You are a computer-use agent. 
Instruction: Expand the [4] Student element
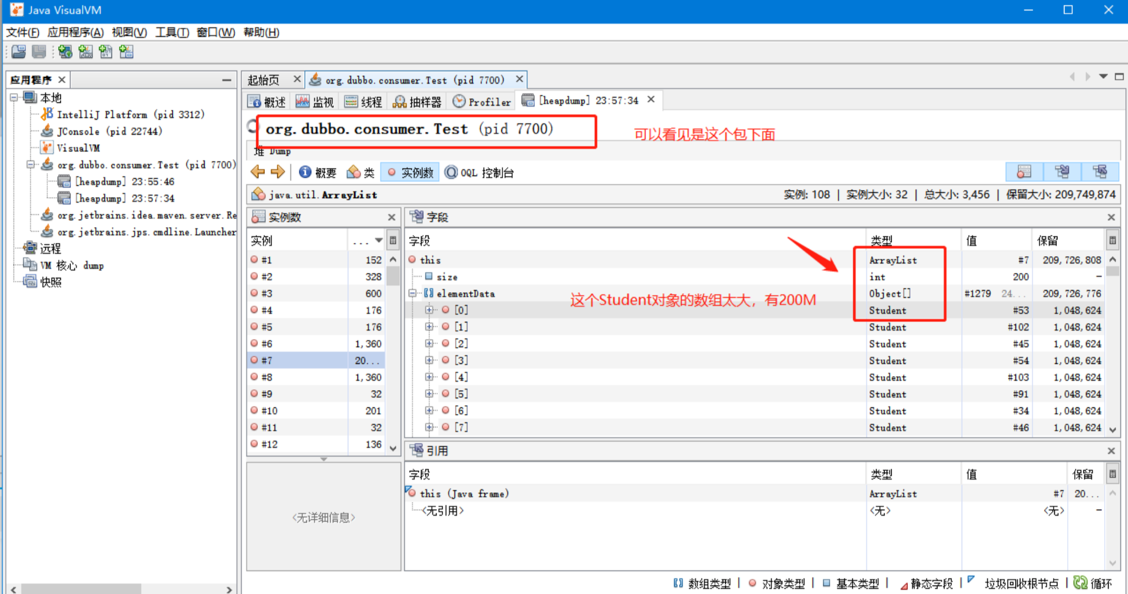(x=429, y=377)
